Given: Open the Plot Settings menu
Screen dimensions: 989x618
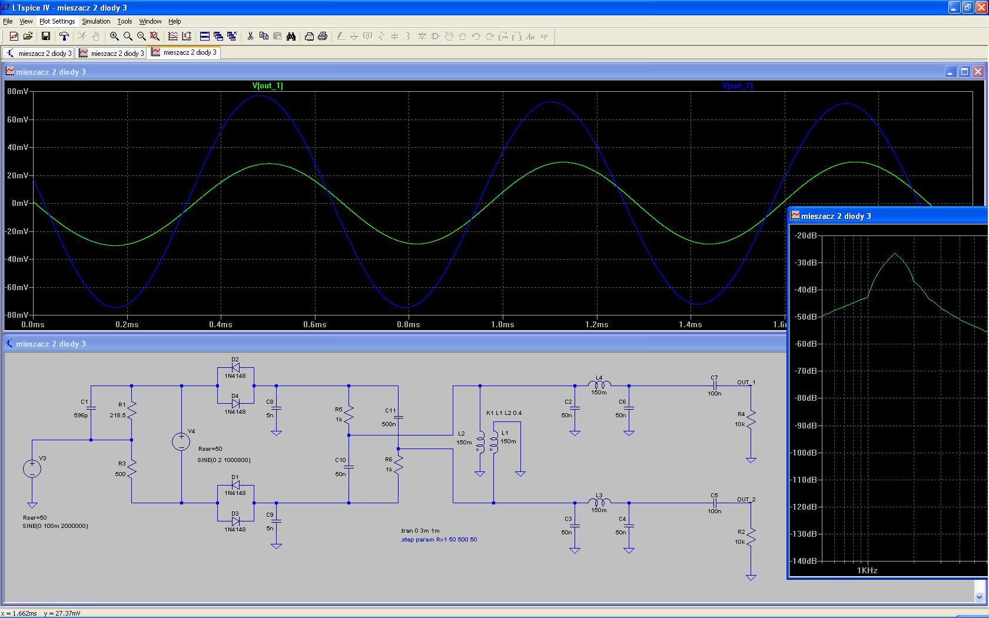Looking at the screenshot, I should click(57, 21).
